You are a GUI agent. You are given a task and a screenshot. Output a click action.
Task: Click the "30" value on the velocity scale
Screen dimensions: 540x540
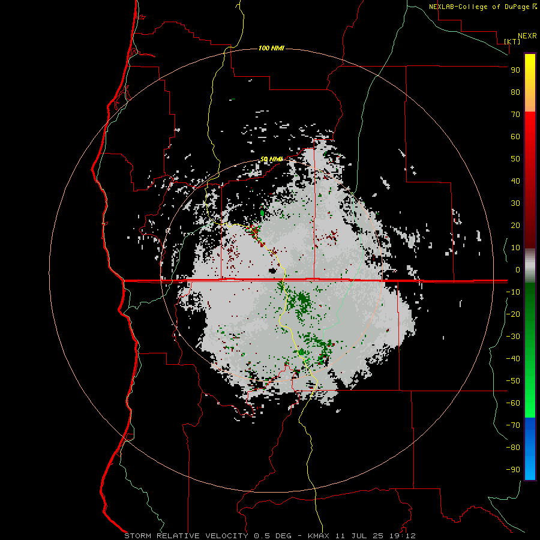click(x=515, y=203)
